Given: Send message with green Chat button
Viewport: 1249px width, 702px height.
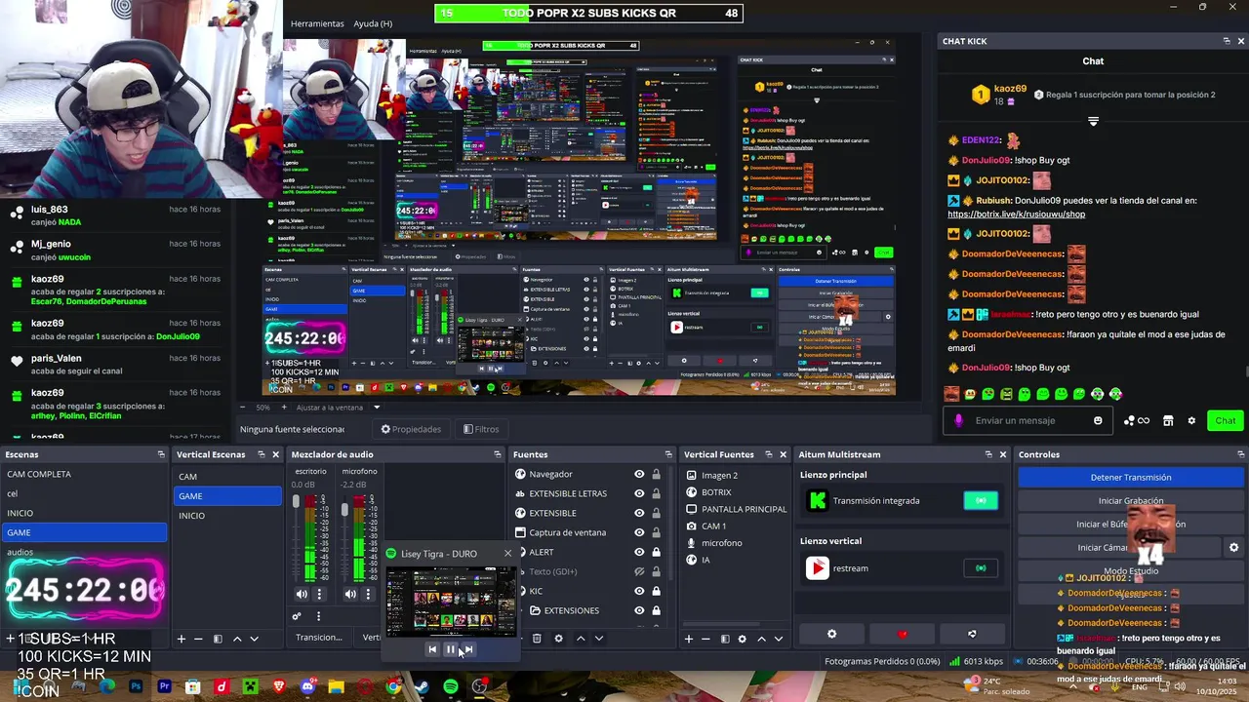Looking at the screenshot, I should (1226, 420).
